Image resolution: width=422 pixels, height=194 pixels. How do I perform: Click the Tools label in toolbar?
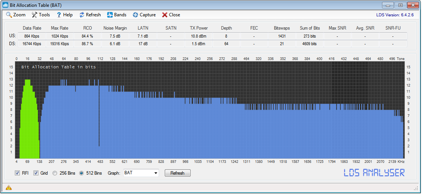coord(44,15)
